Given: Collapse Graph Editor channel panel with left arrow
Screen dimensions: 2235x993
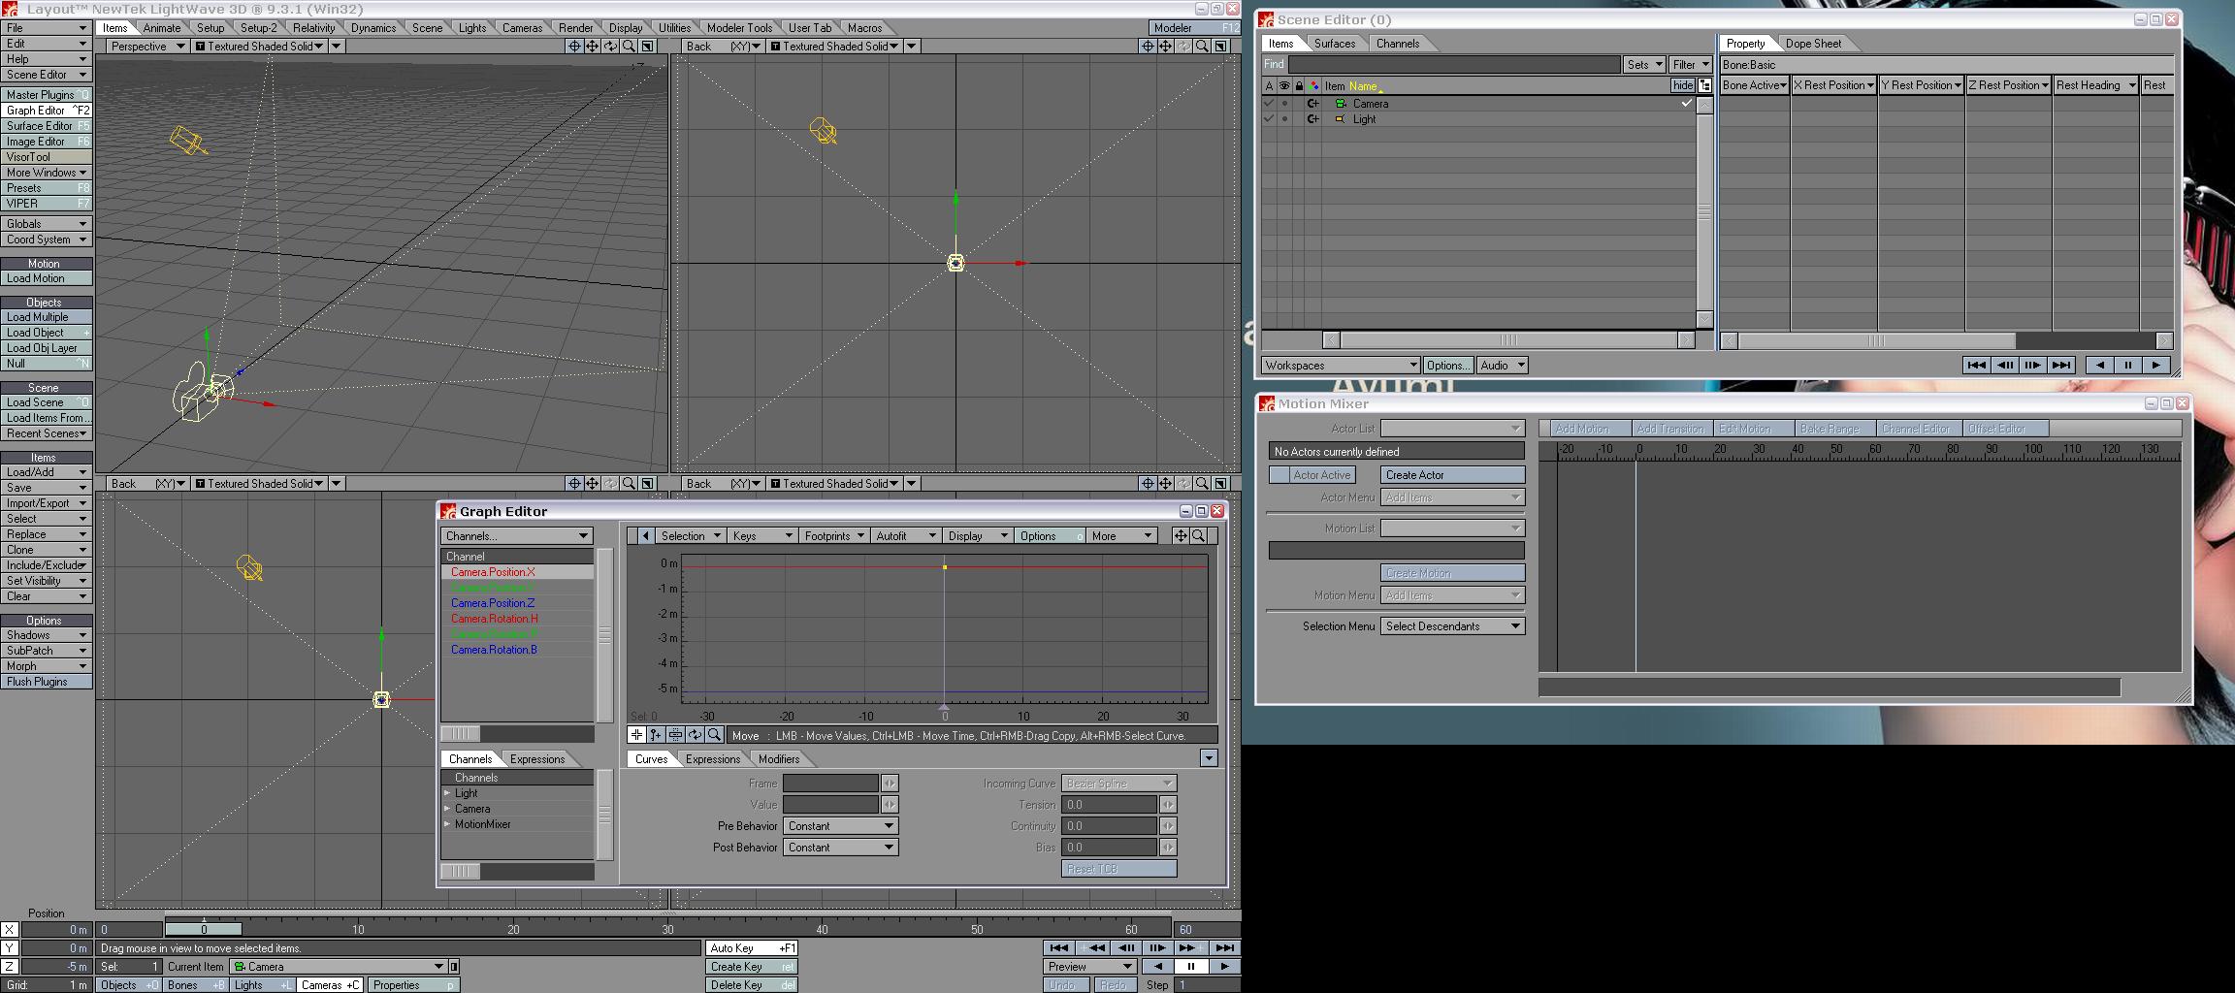Looking at the screenshot, I should click(x=645, y=535).
